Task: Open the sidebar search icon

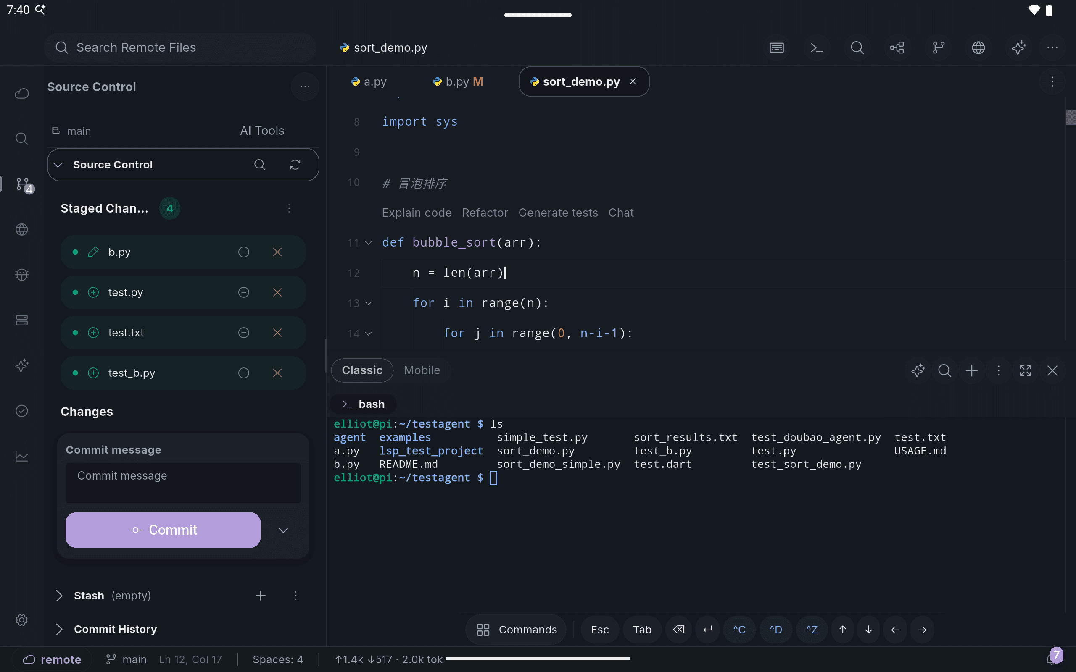Action: point(22,139)
